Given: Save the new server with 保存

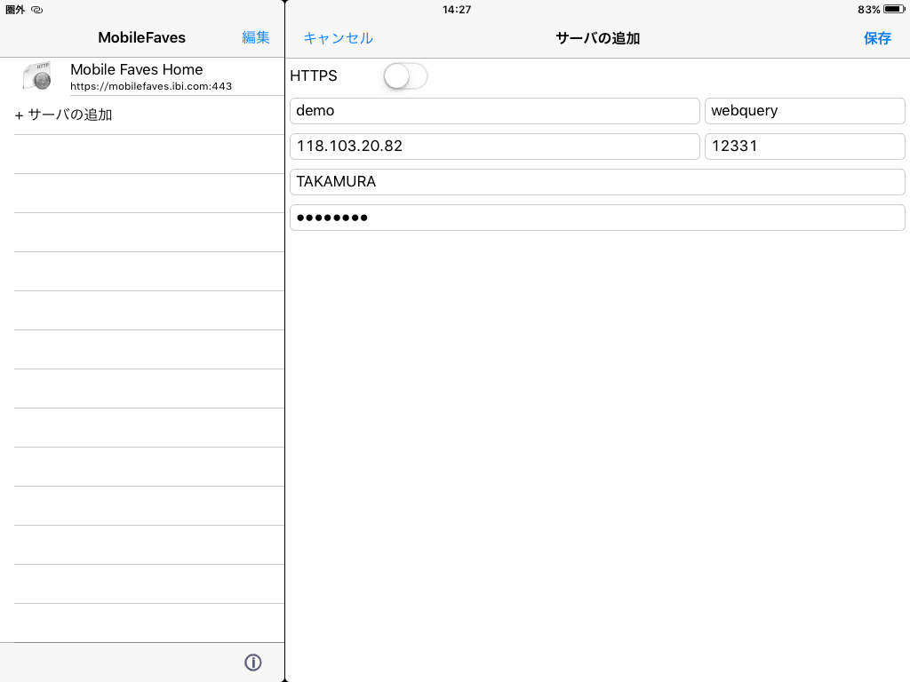Looking at the screenshot, I should pyautogui.click(x=877, y=38).
